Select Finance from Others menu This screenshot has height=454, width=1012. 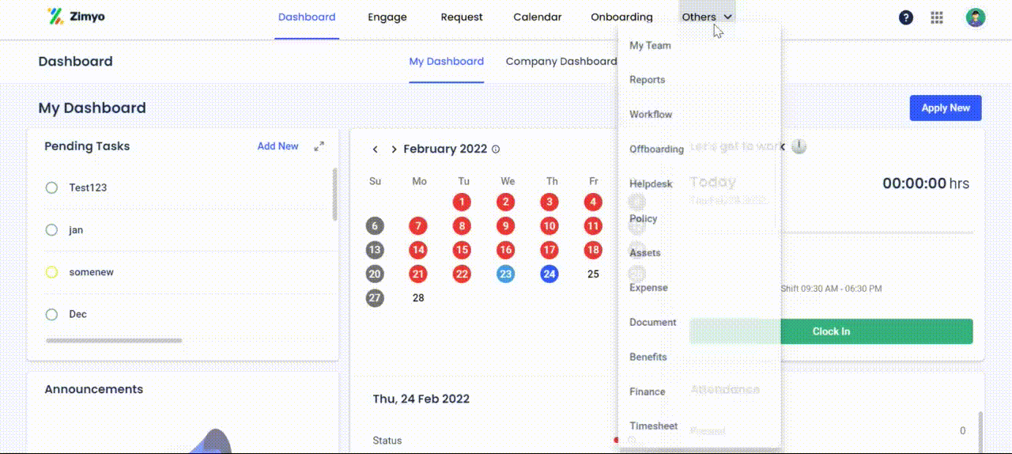coord(647,392)
